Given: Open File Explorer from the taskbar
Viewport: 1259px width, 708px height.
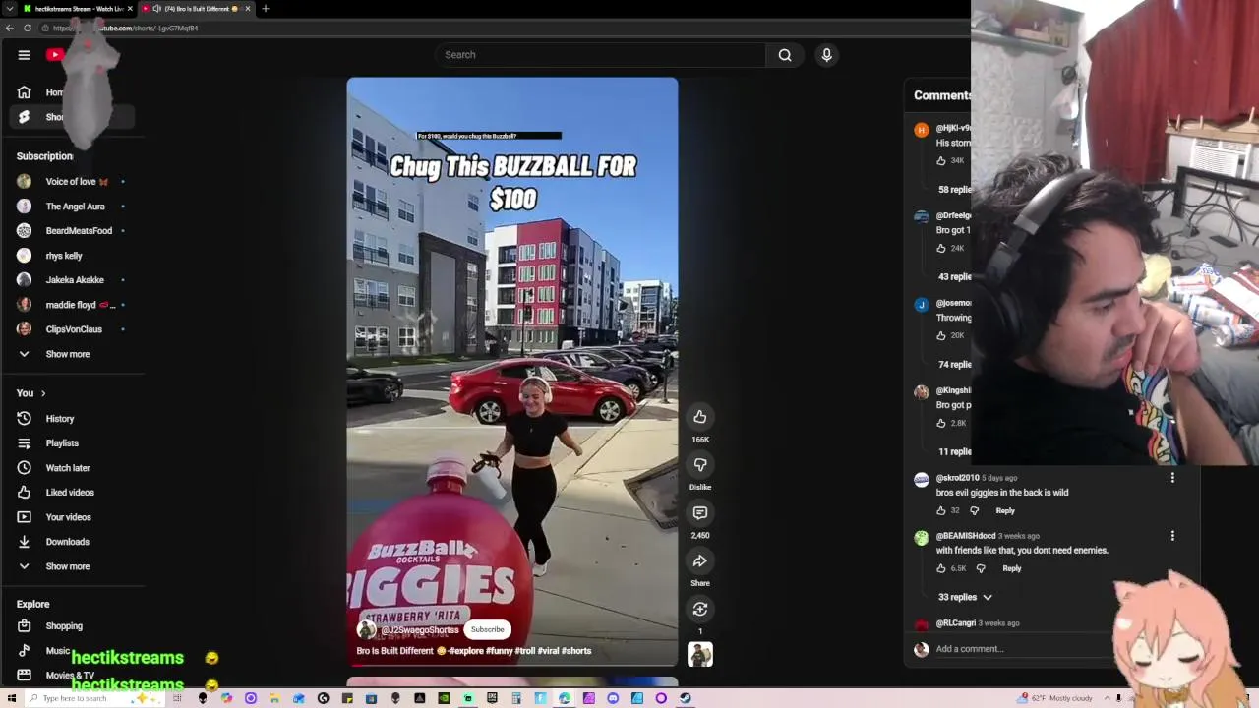Looking at the screenshot, I should point(274,699).
